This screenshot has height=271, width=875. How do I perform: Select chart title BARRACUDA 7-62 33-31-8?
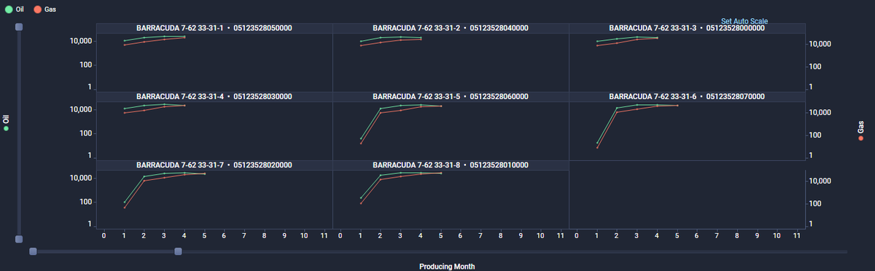451,165
